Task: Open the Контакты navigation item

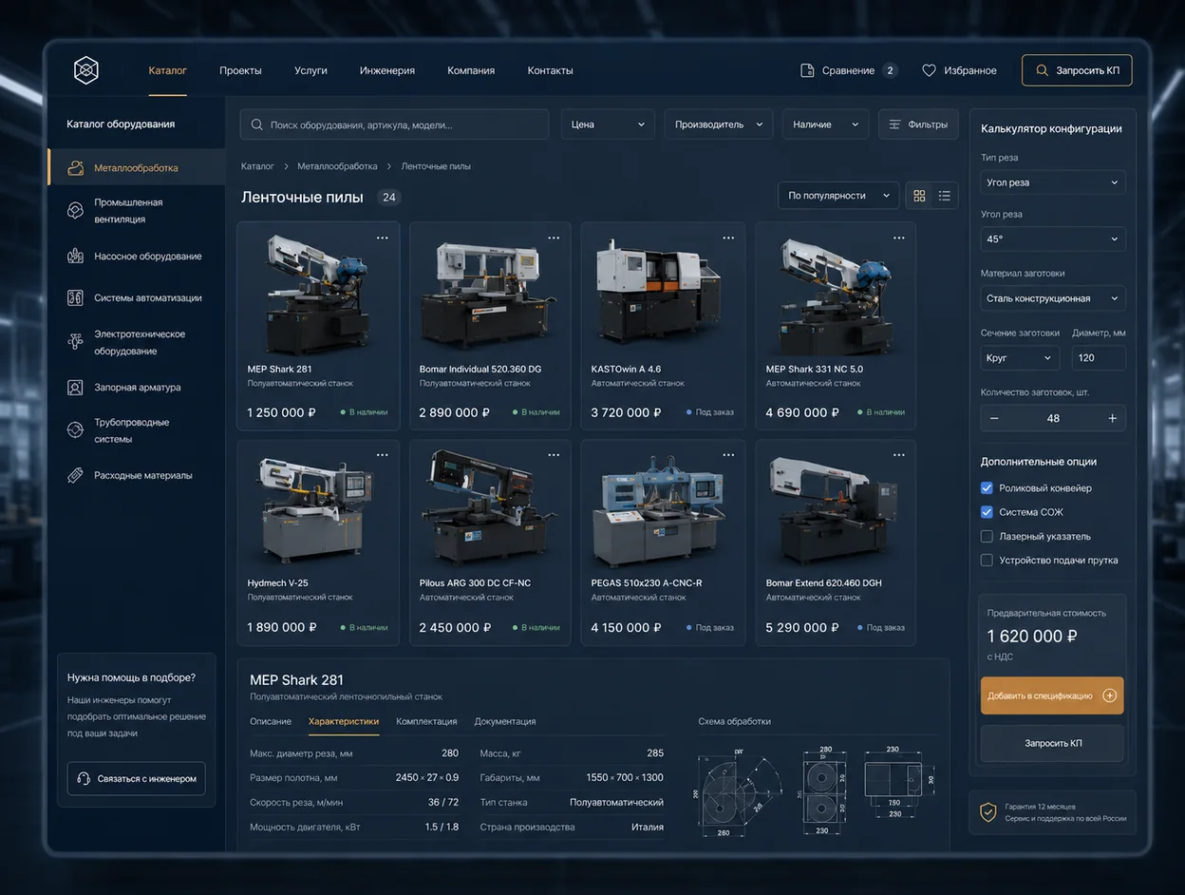Action: click(551, 70)
